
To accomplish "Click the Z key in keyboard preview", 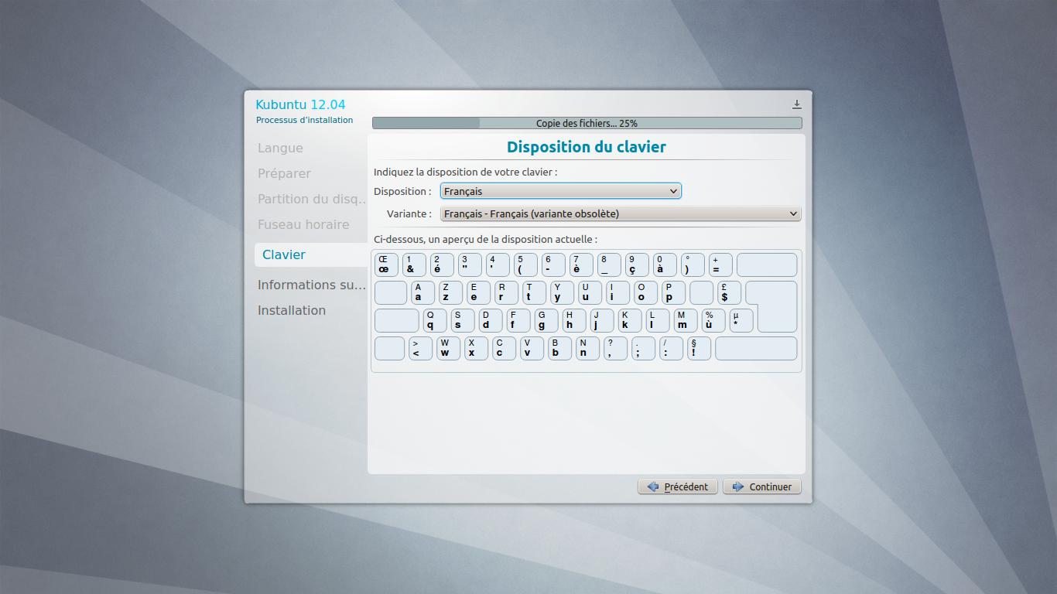I will click(x=450, y=292).
